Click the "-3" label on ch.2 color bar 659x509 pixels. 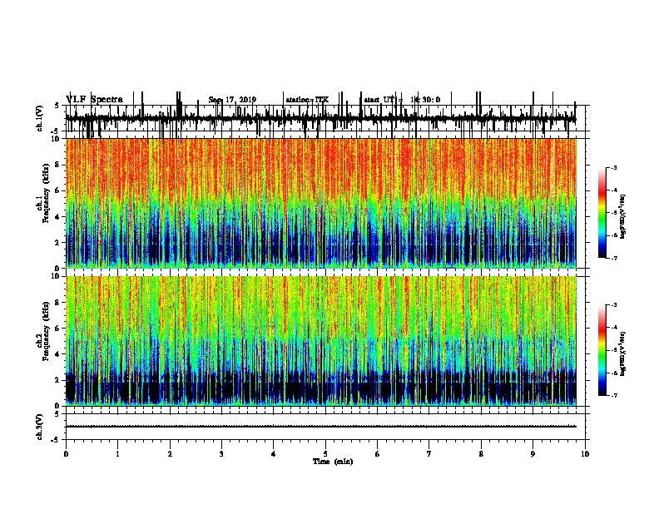coord(614,305)
